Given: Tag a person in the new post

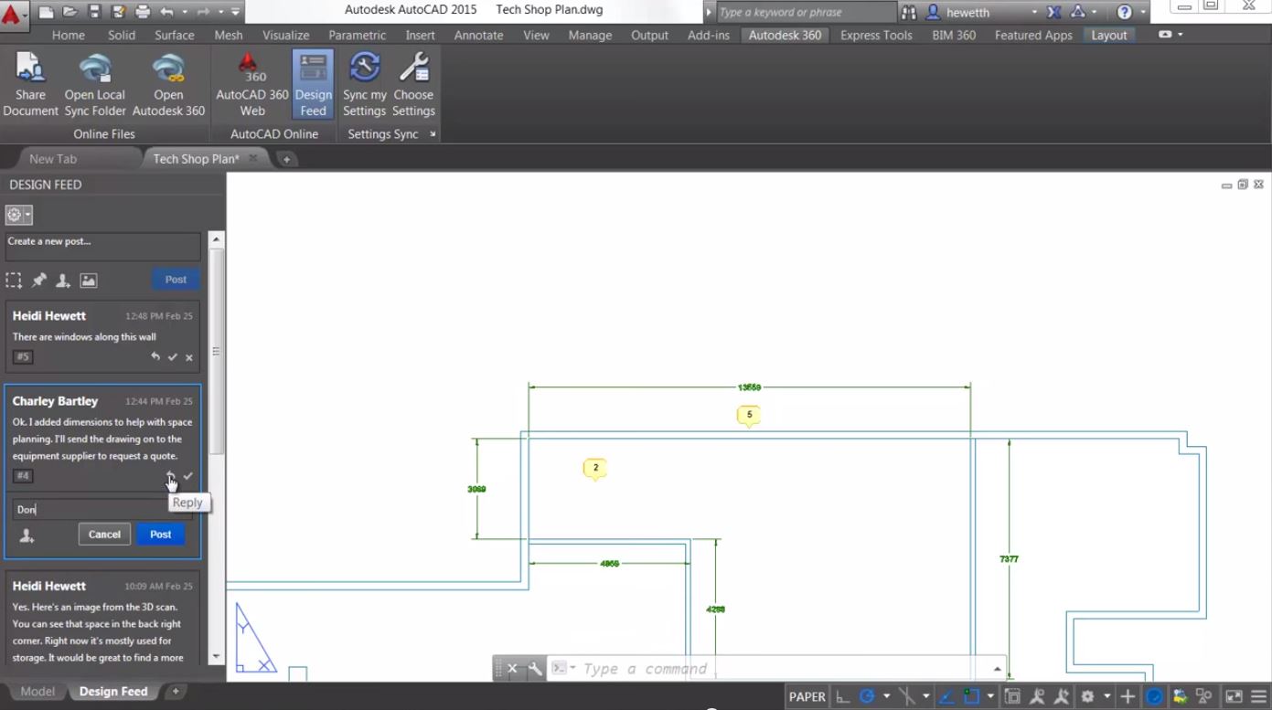Looking at the screenshot, I should pyautogui.click(x=63, y=280).
